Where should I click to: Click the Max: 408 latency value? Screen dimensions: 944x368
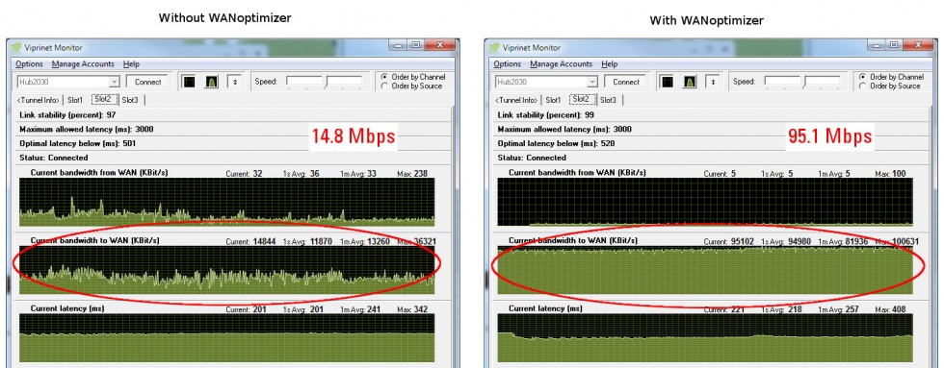[x=890, y=309]
